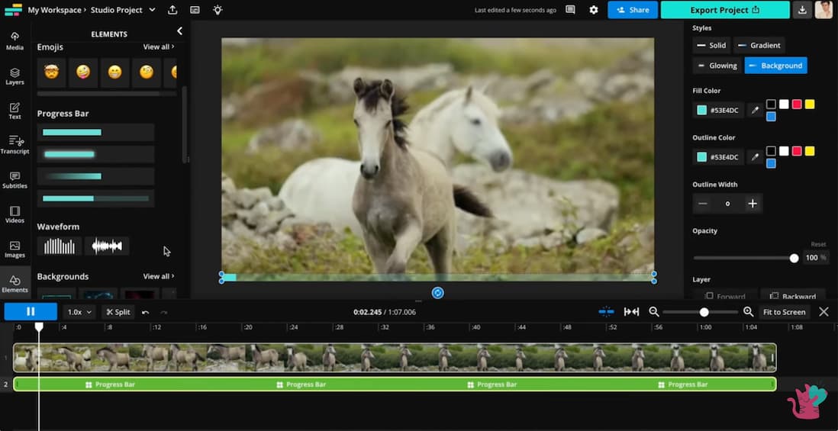Click the settings gear icon
This screenshot has width=838, height=431.
[x=594, y=10]
